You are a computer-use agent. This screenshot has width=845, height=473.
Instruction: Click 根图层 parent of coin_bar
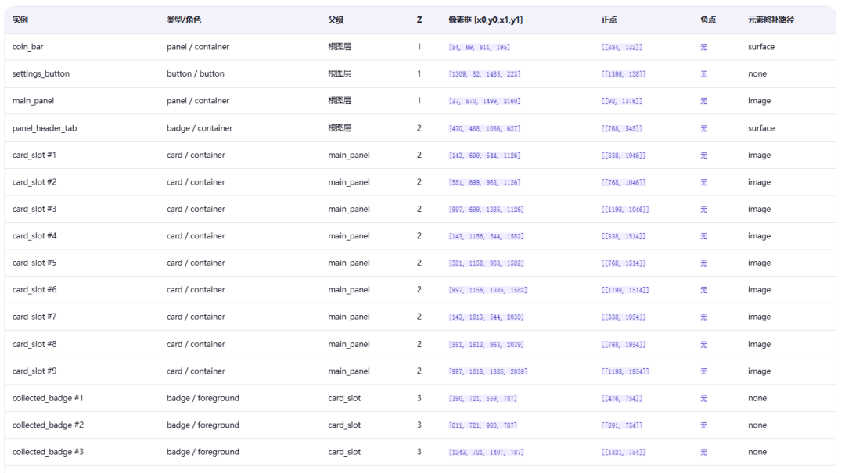[x=340, y=47]
